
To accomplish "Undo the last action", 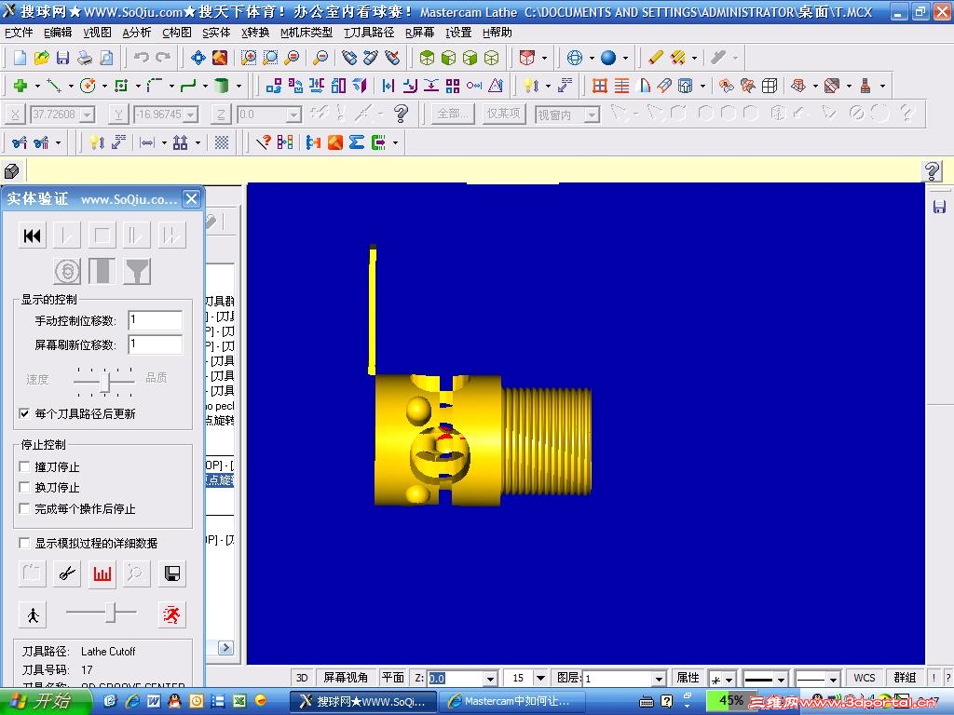I will click(142, 58).
